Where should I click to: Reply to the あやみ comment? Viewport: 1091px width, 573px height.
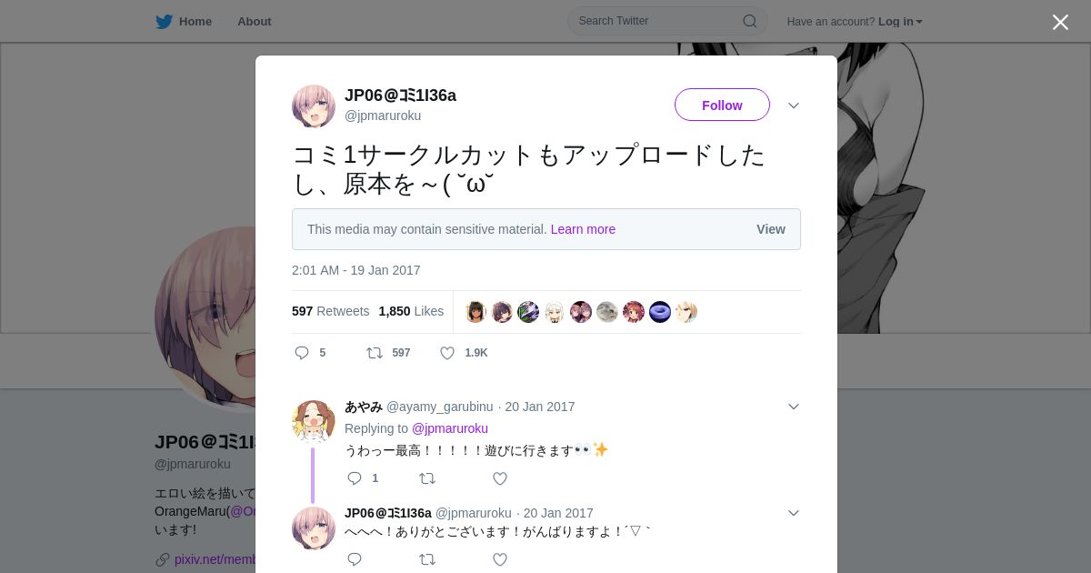[355, 478]
